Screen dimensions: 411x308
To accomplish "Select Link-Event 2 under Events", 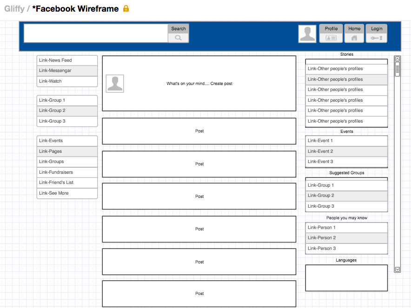I will (346, 151).
